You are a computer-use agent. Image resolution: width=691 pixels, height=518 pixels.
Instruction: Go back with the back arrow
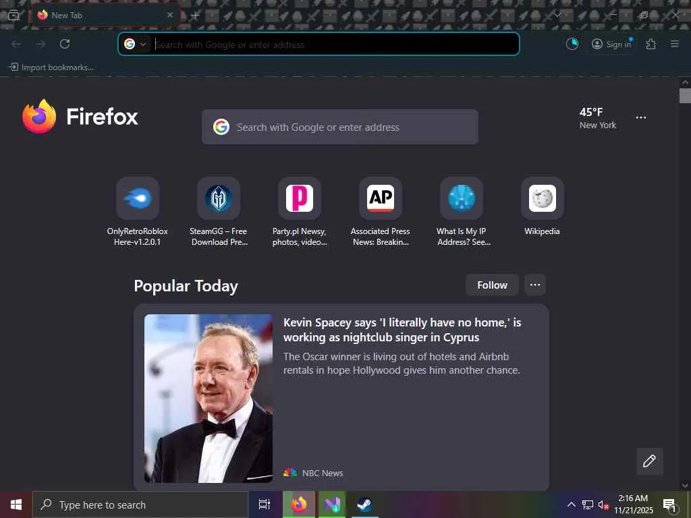click(16, 44)
